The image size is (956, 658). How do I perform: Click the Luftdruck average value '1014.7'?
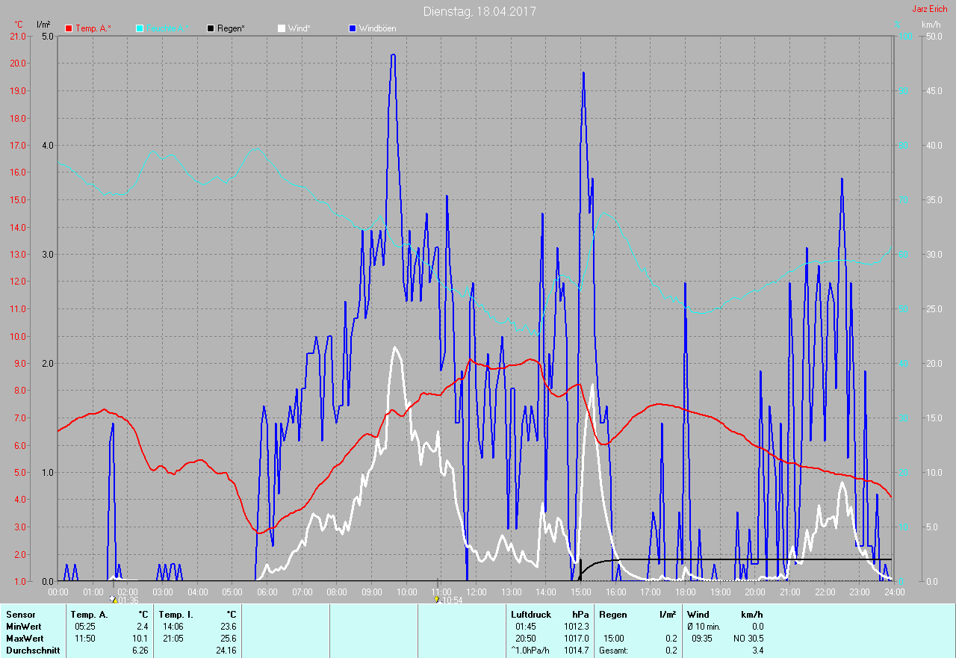(x=576, y=651)
